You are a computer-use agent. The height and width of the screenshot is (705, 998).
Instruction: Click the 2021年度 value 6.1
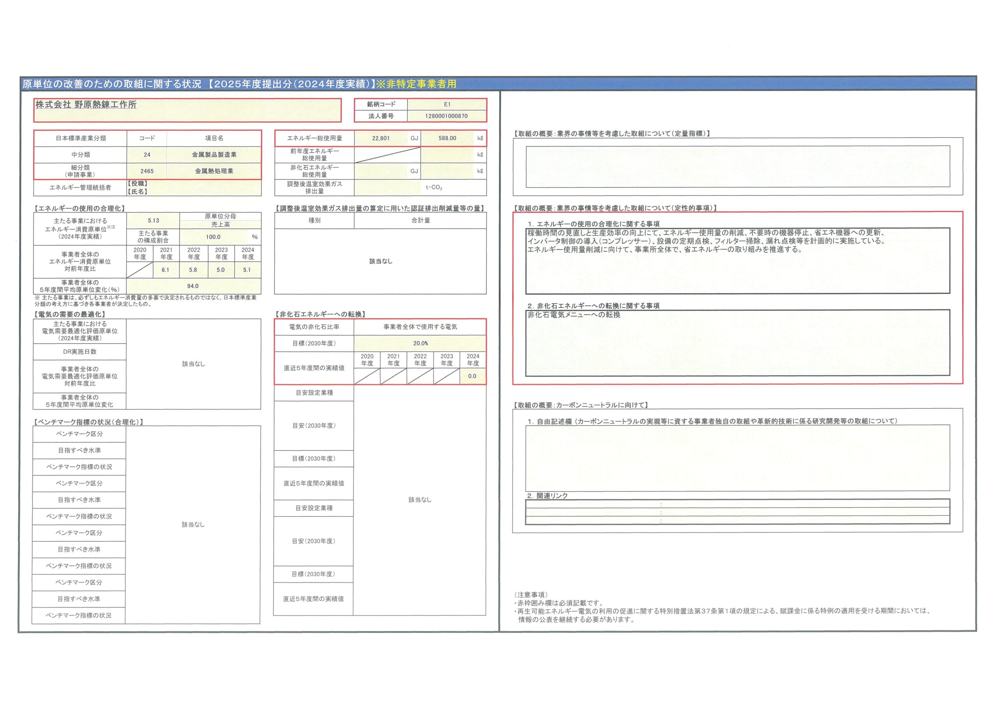click(165, 270)
